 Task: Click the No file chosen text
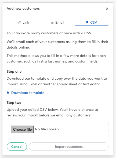(x=47, y=129)
